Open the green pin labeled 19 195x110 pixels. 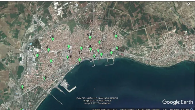116,37
